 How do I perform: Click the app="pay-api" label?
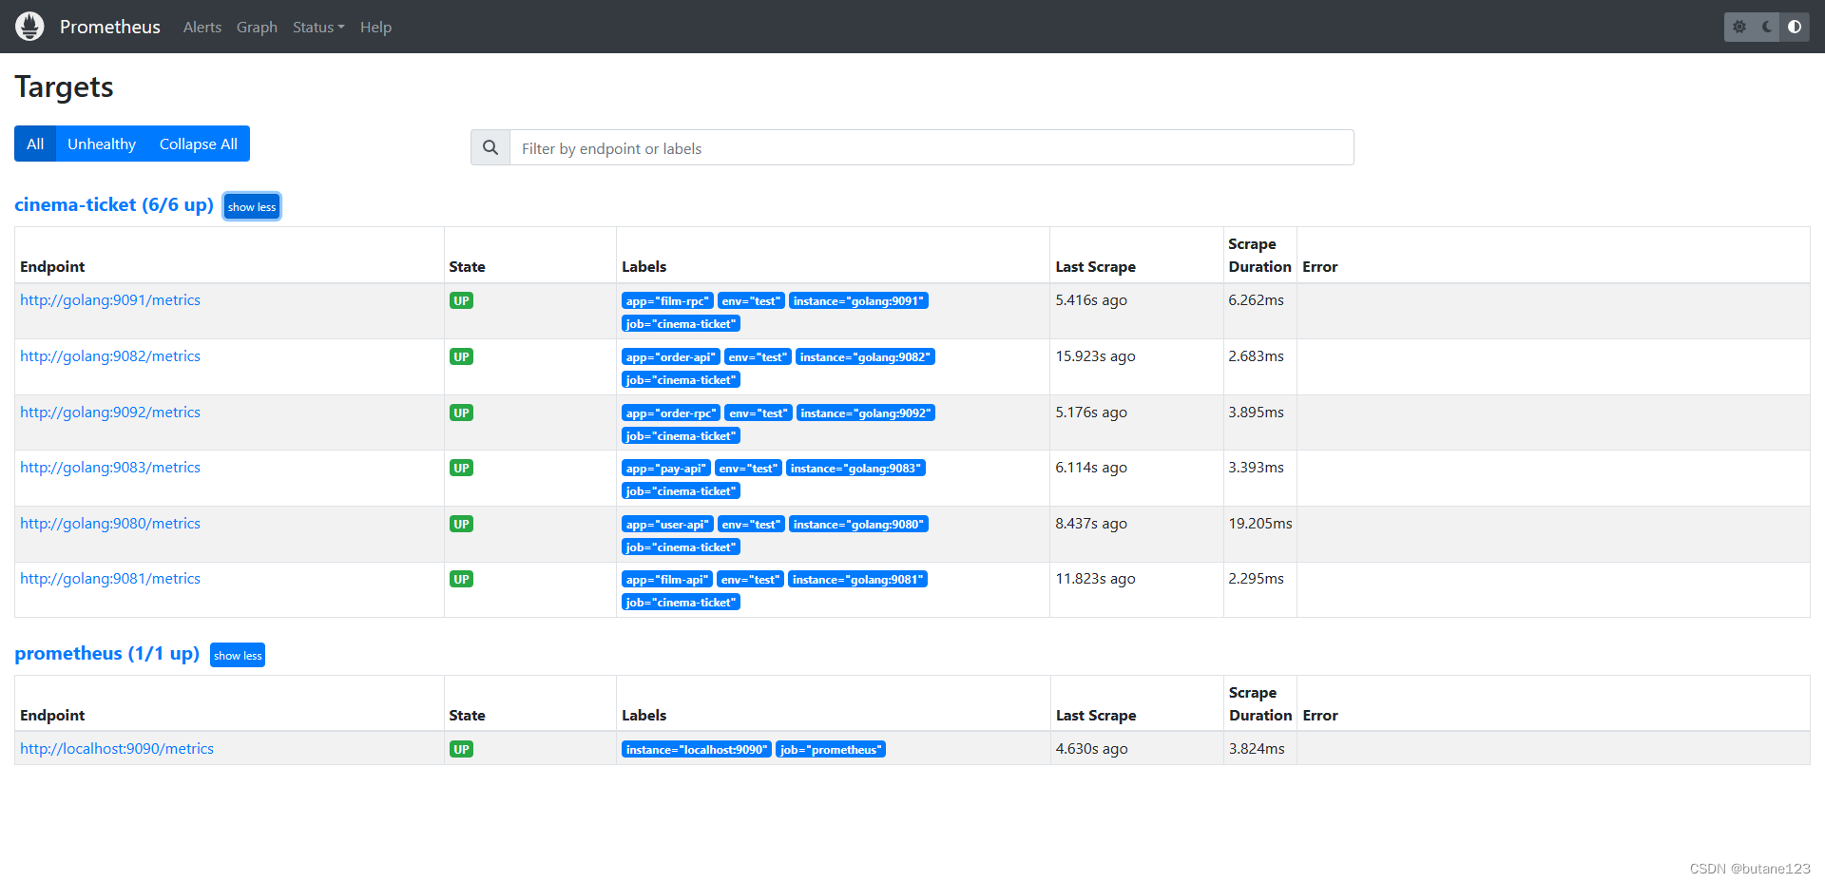click(666, 468)
